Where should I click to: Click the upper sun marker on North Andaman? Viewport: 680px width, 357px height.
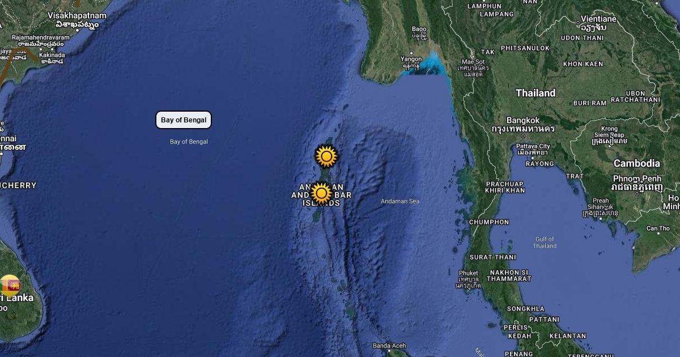click(326, 156)
